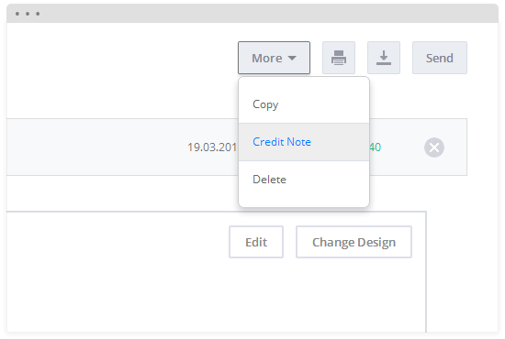
Task: Click the green amount ending in 40
Action: pos(376,148)
